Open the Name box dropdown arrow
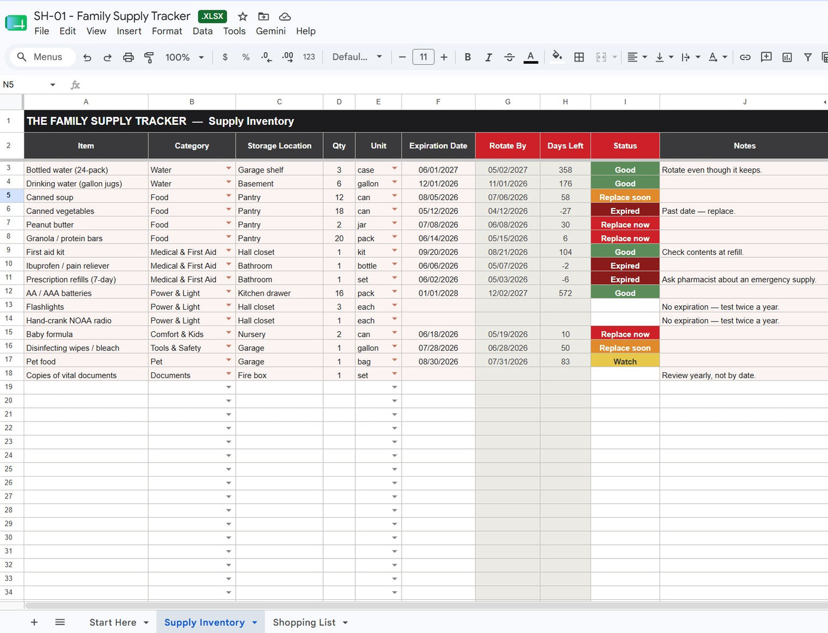828x633 pixels. point(53,85)
